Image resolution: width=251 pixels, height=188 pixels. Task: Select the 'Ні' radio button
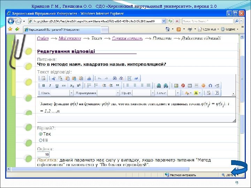click(x=41, y=140)
